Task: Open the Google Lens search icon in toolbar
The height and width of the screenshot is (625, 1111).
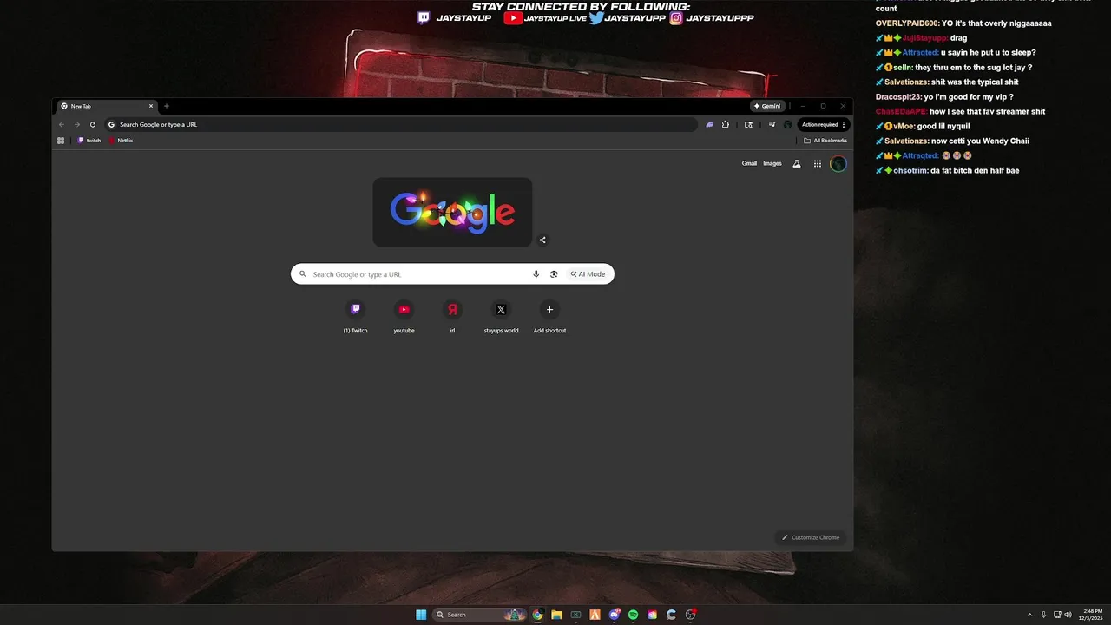Action: coord(748,124)
